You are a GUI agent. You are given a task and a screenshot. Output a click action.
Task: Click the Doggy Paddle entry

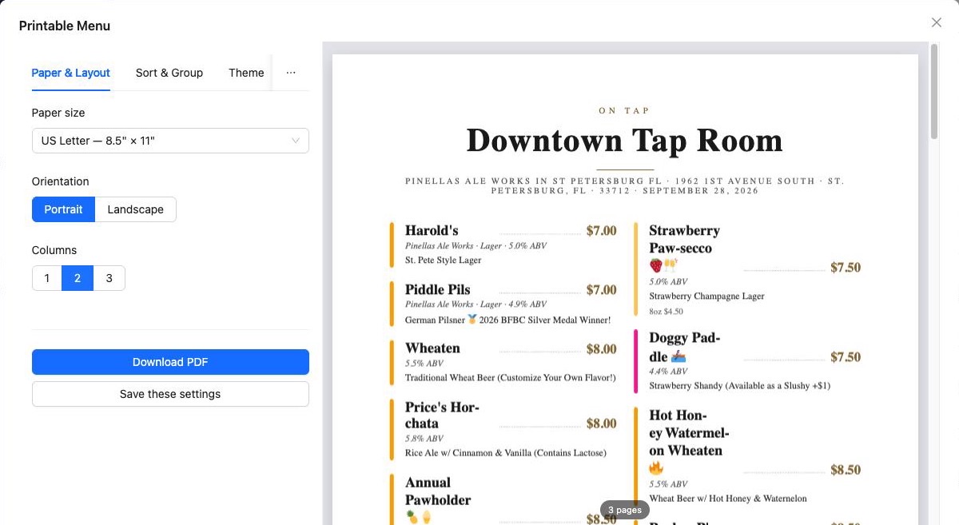(749, 361)
